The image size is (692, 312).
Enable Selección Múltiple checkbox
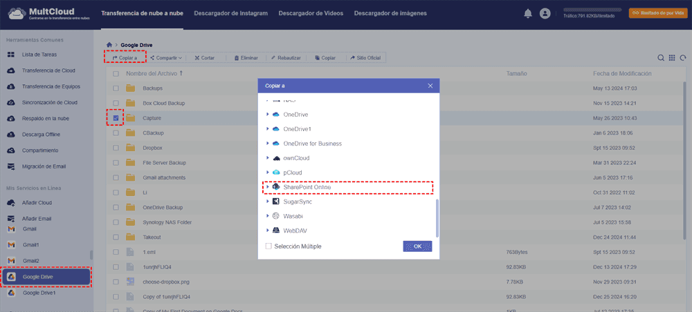coord(268,246)
